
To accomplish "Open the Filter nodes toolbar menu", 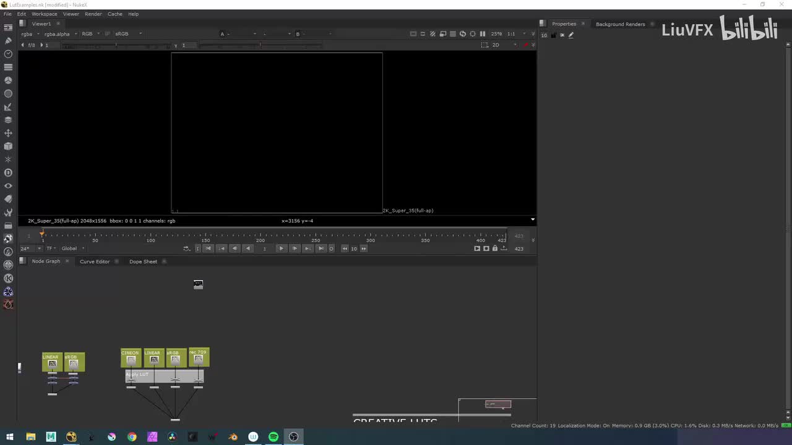I will pyautogui.click(x=8, y=93).
